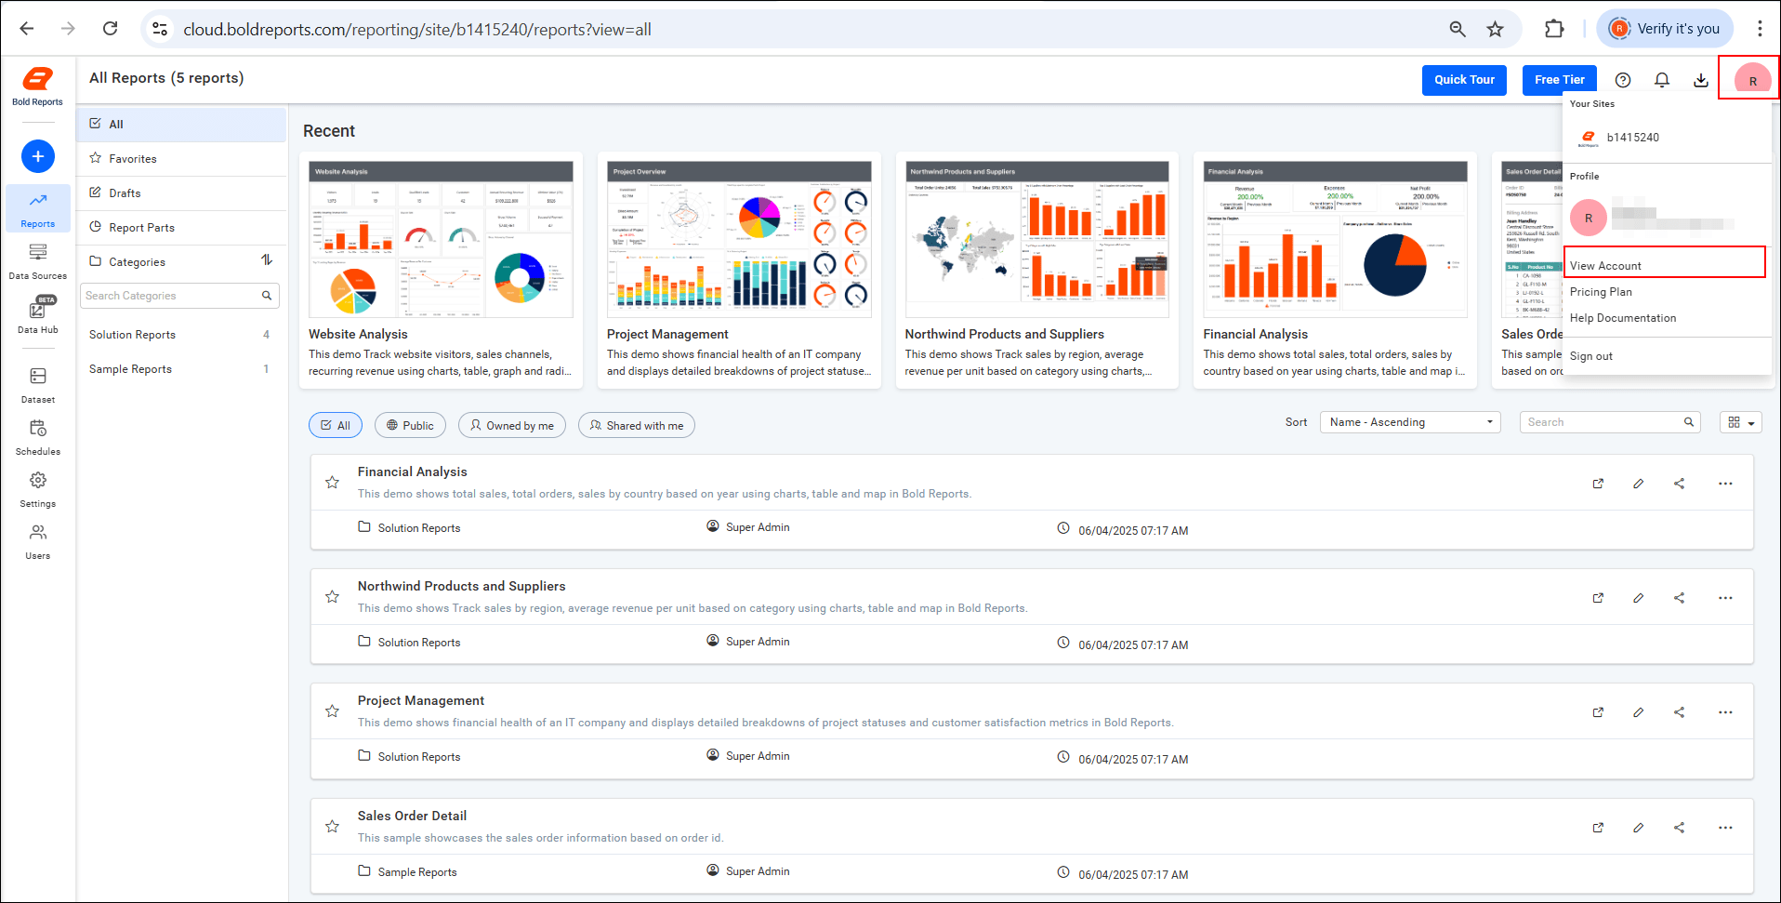Viewport: 1781px width, 903px height.
Task: Open Project Management report in new window
Action: coord(1598,712)
